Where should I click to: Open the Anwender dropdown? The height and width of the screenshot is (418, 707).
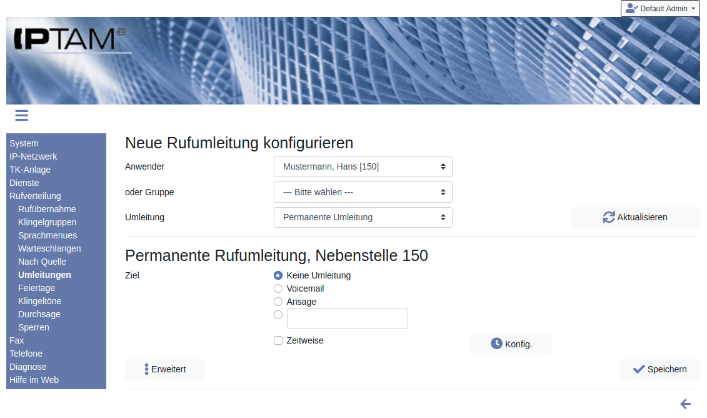pyautogui.click(x=363, y=167)
